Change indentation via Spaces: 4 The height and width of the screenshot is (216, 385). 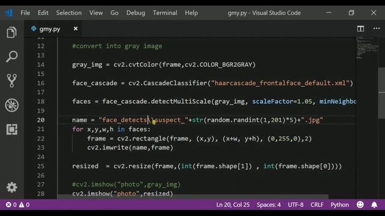[x=269, y=205]
